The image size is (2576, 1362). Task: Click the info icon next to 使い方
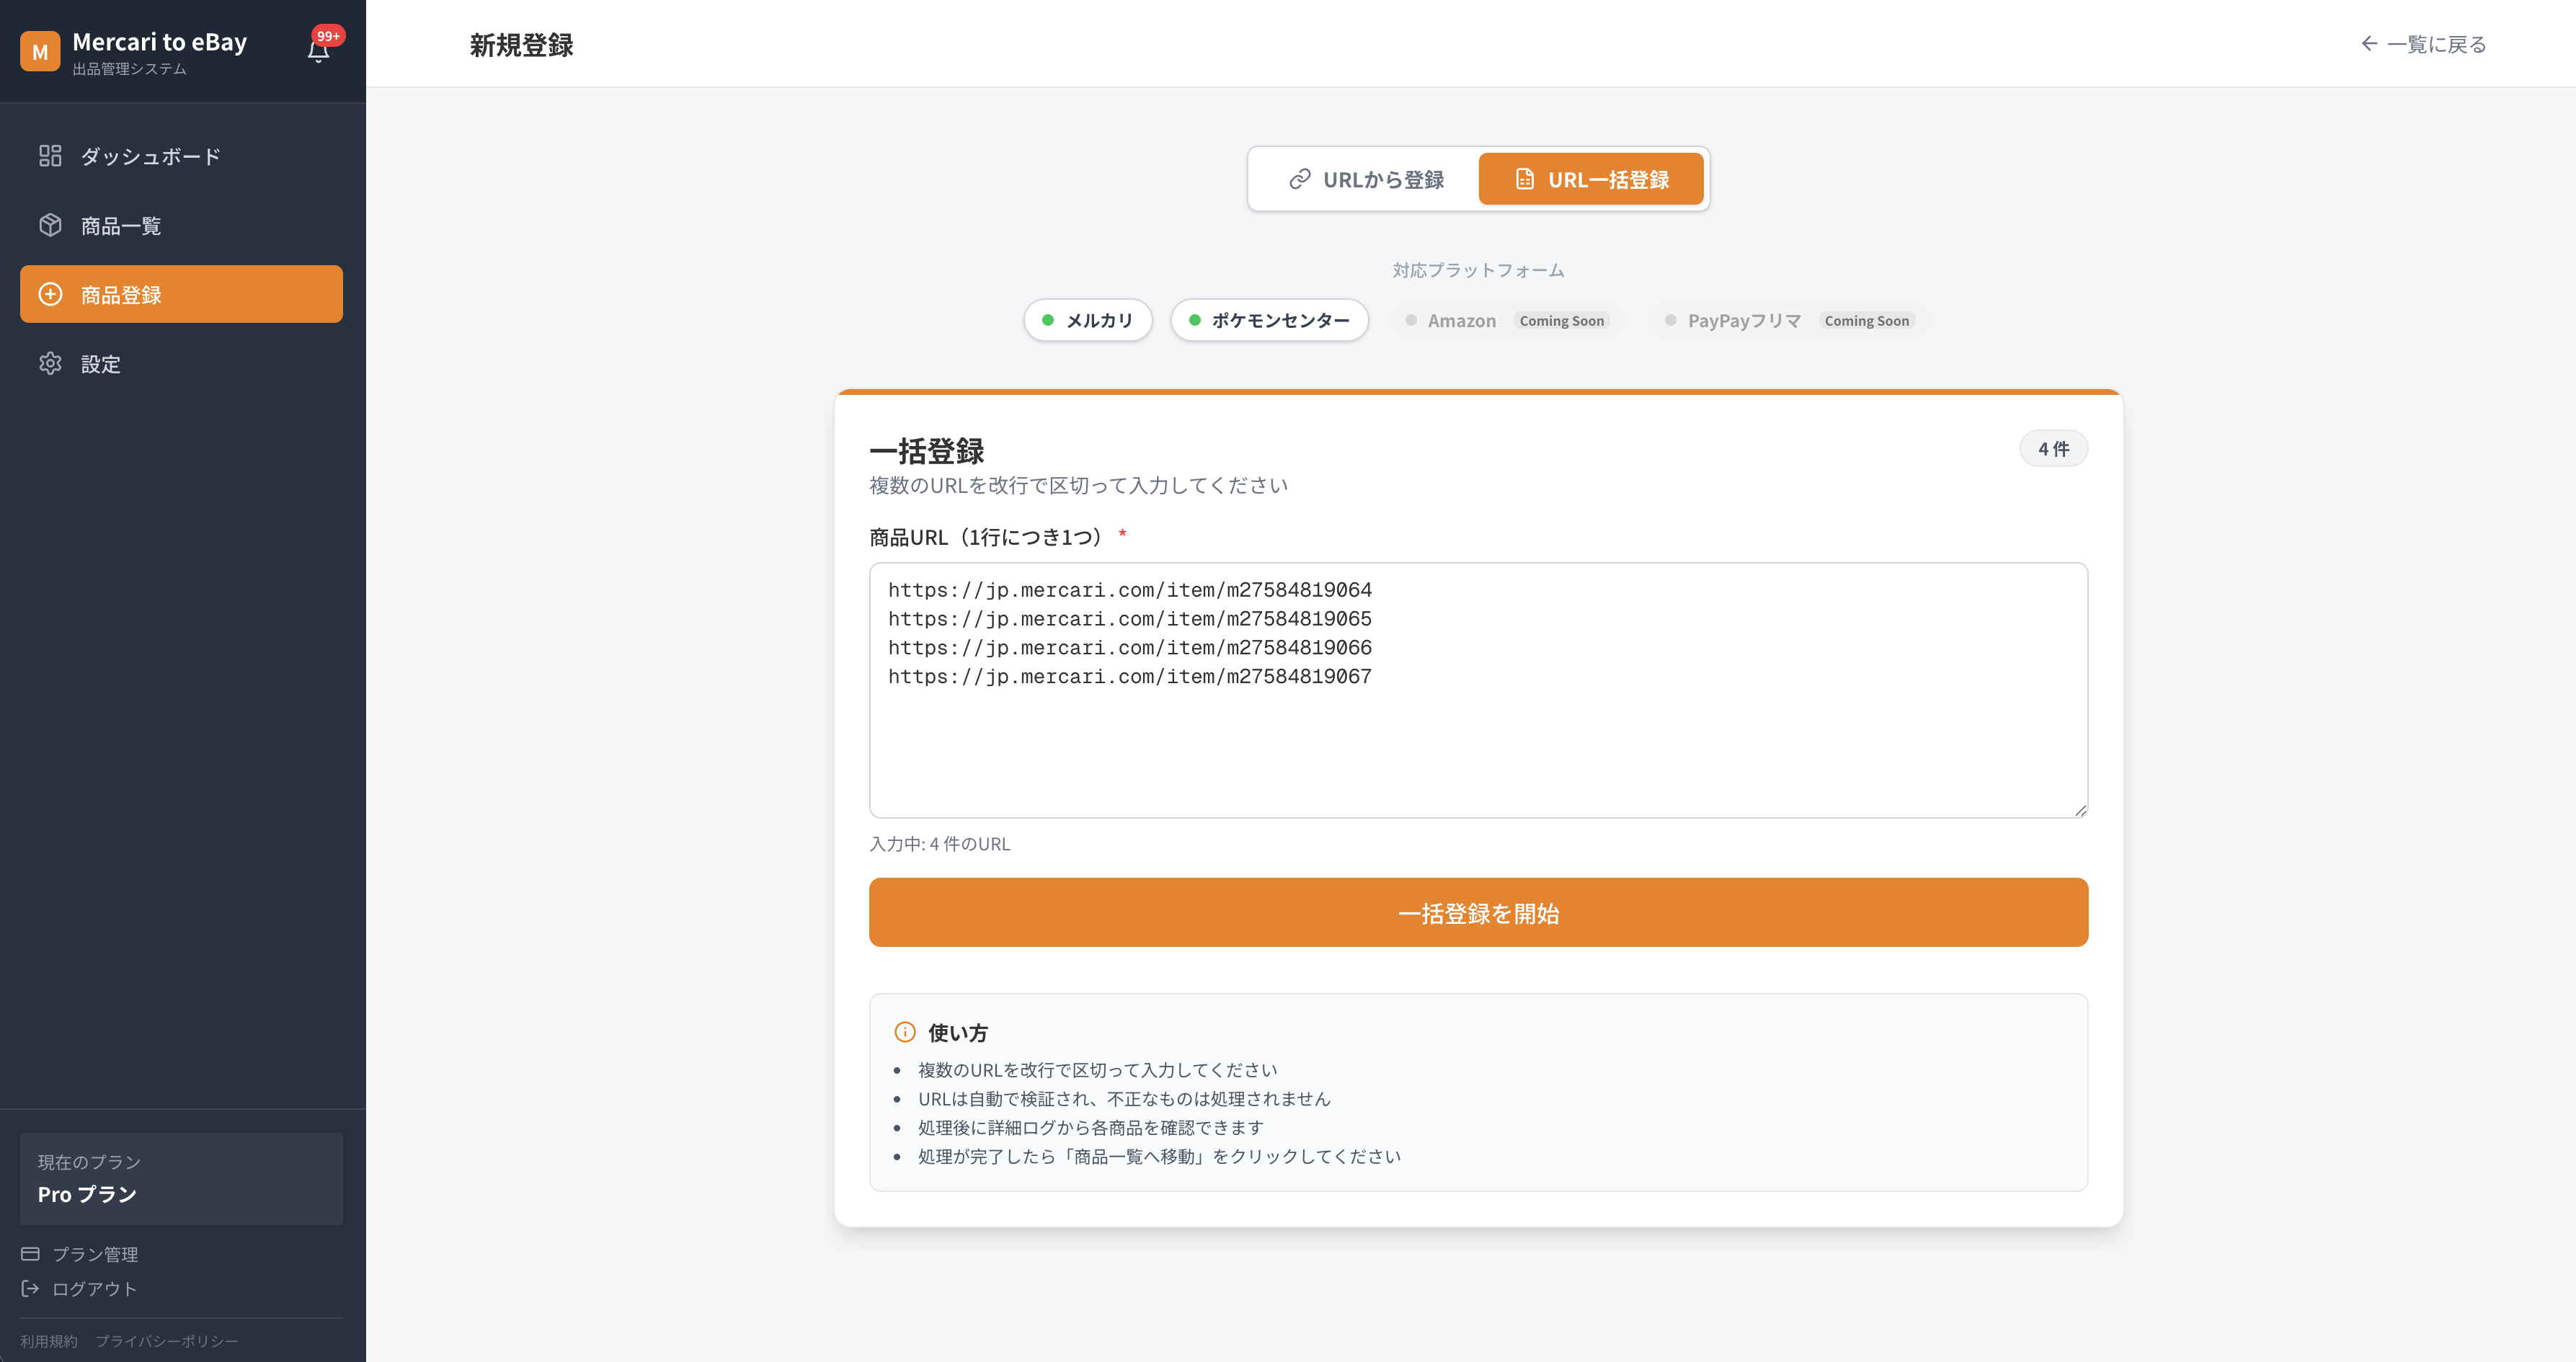tap(906, 1032)
